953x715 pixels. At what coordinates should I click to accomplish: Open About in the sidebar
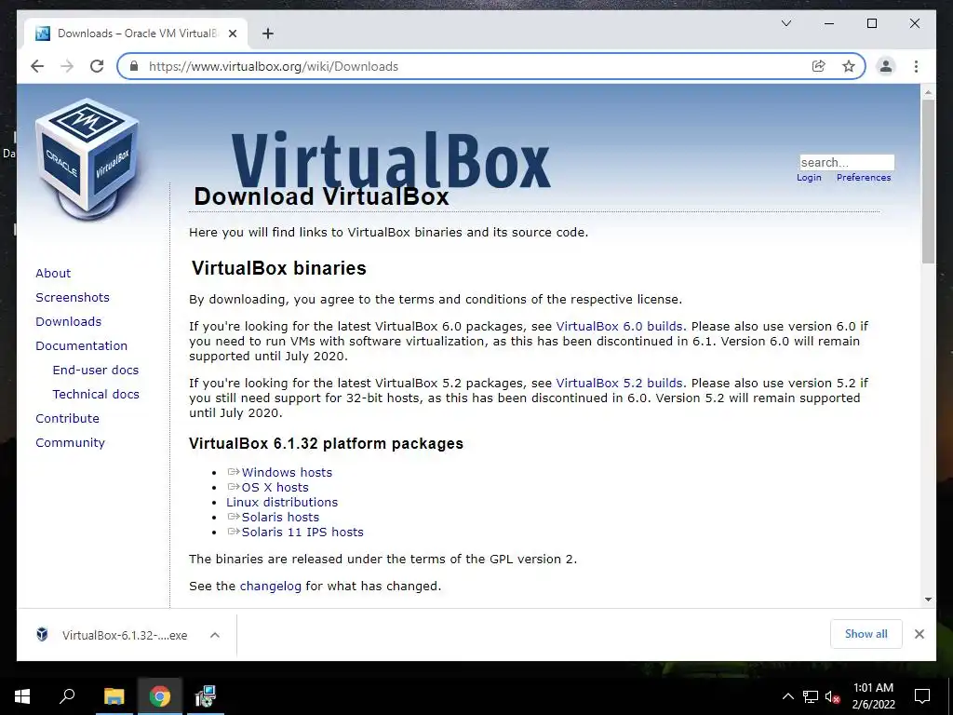pos(53,273)
